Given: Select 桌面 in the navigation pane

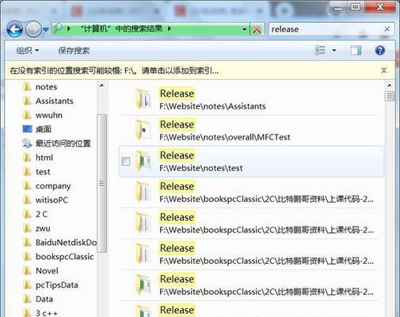Looking at the screenshot, I should [x=44, y=129].
